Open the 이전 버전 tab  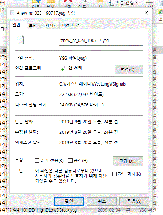point(70,25)
